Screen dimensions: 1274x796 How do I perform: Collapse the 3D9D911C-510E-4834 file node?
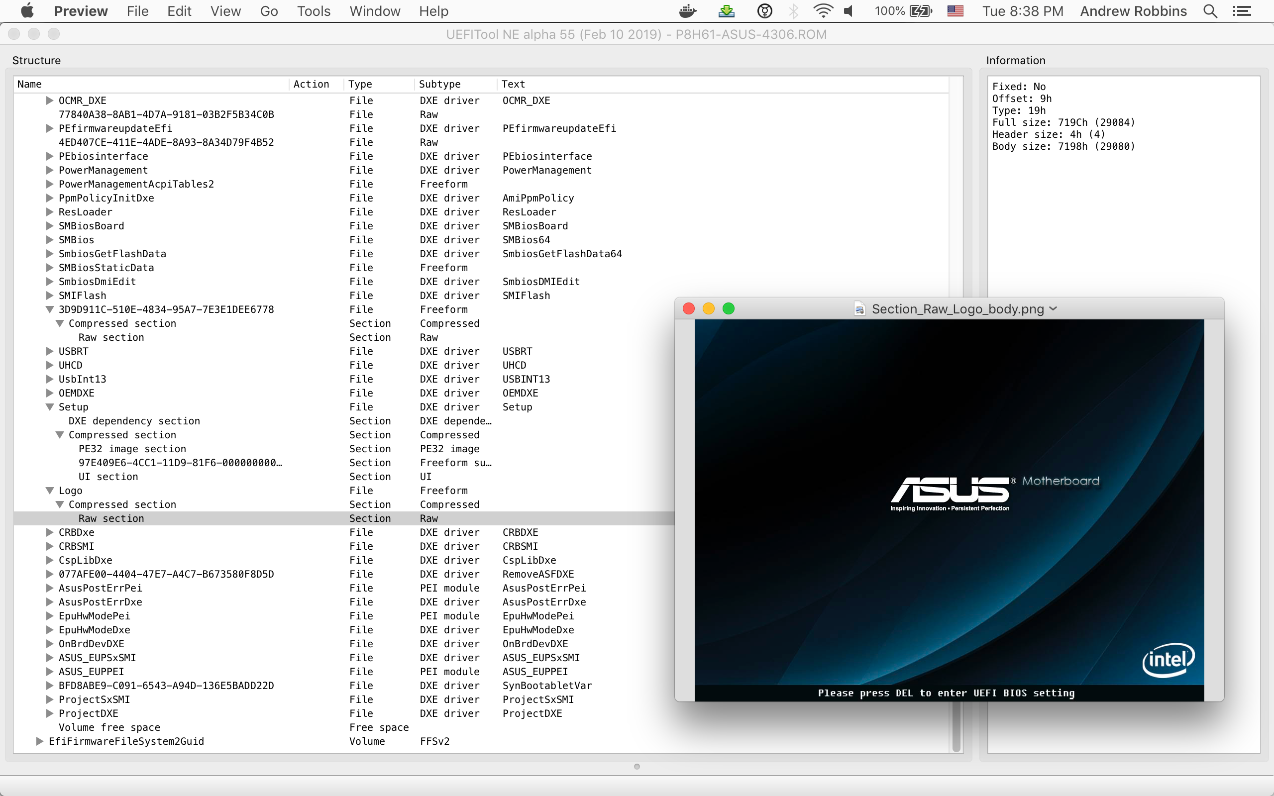[49, 309]
